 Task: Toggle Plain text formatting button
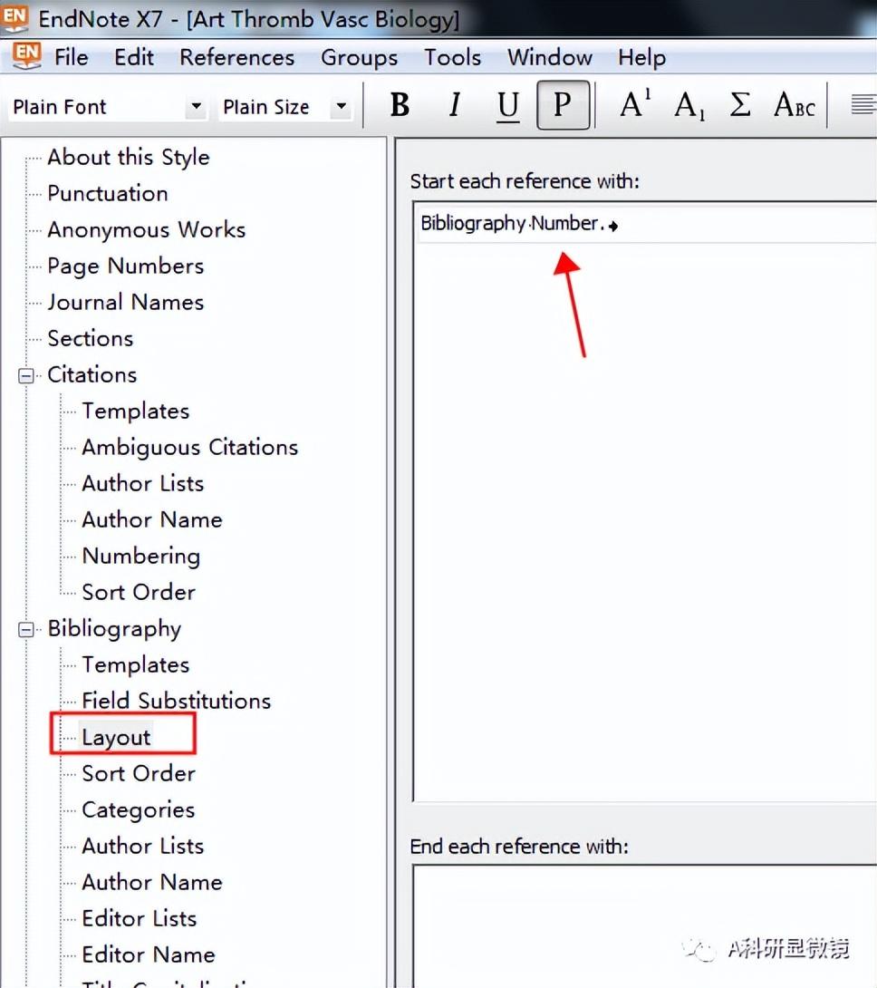pos(564,104)
